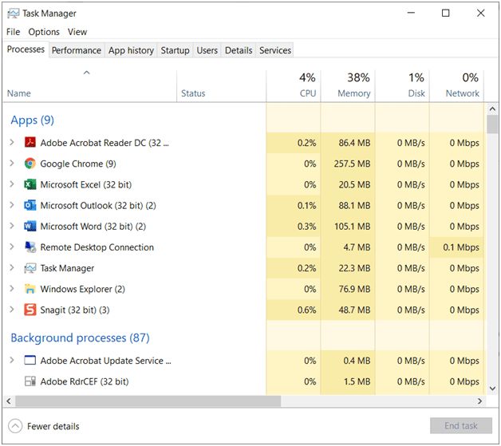Select Microsoft Word (32 bit) (2) text

click(93, 227)
